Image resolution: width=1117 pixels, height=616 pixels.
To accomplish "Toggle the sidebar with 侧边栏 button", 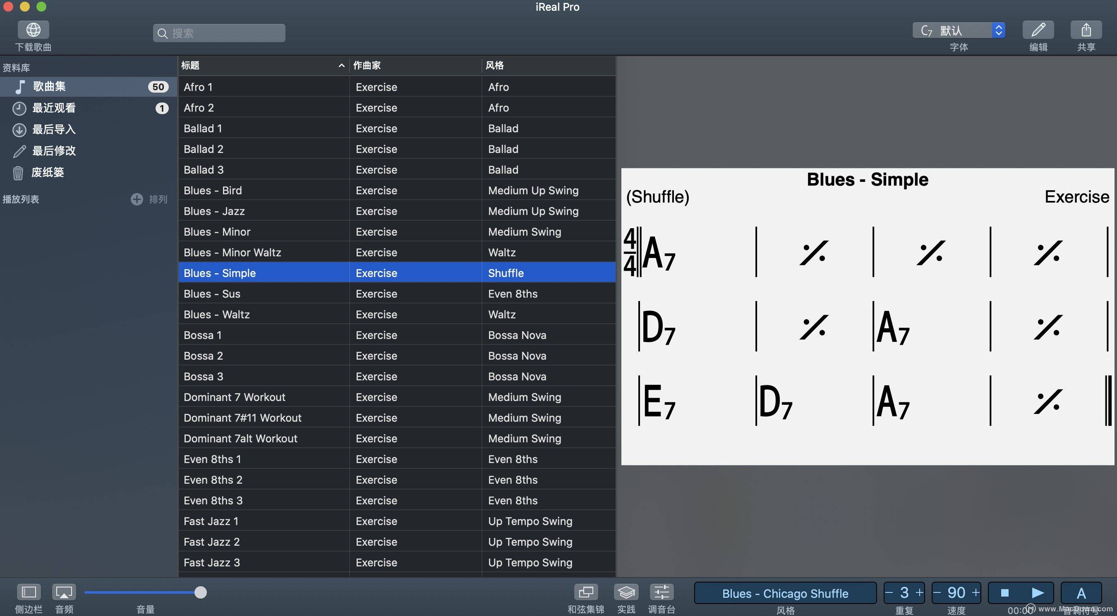I will click(x=29, y=592).
